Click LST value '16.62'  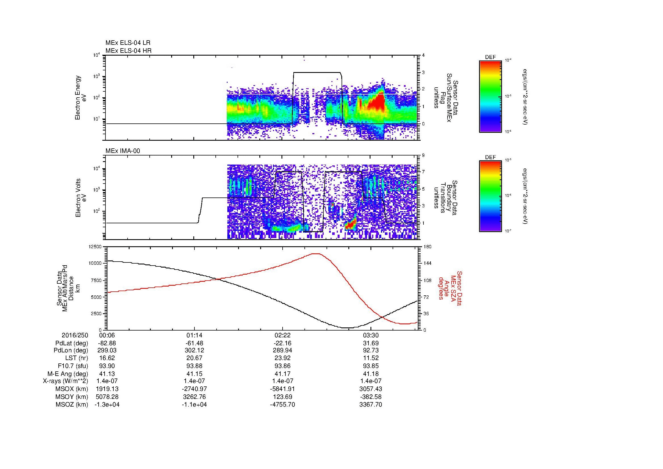click(x=107, y=358)
